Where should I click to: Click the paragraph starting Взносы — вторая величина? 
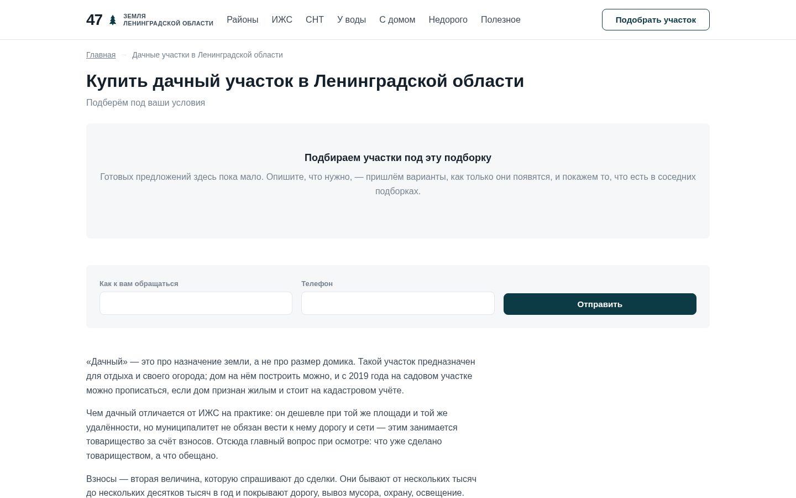point(281,486)
